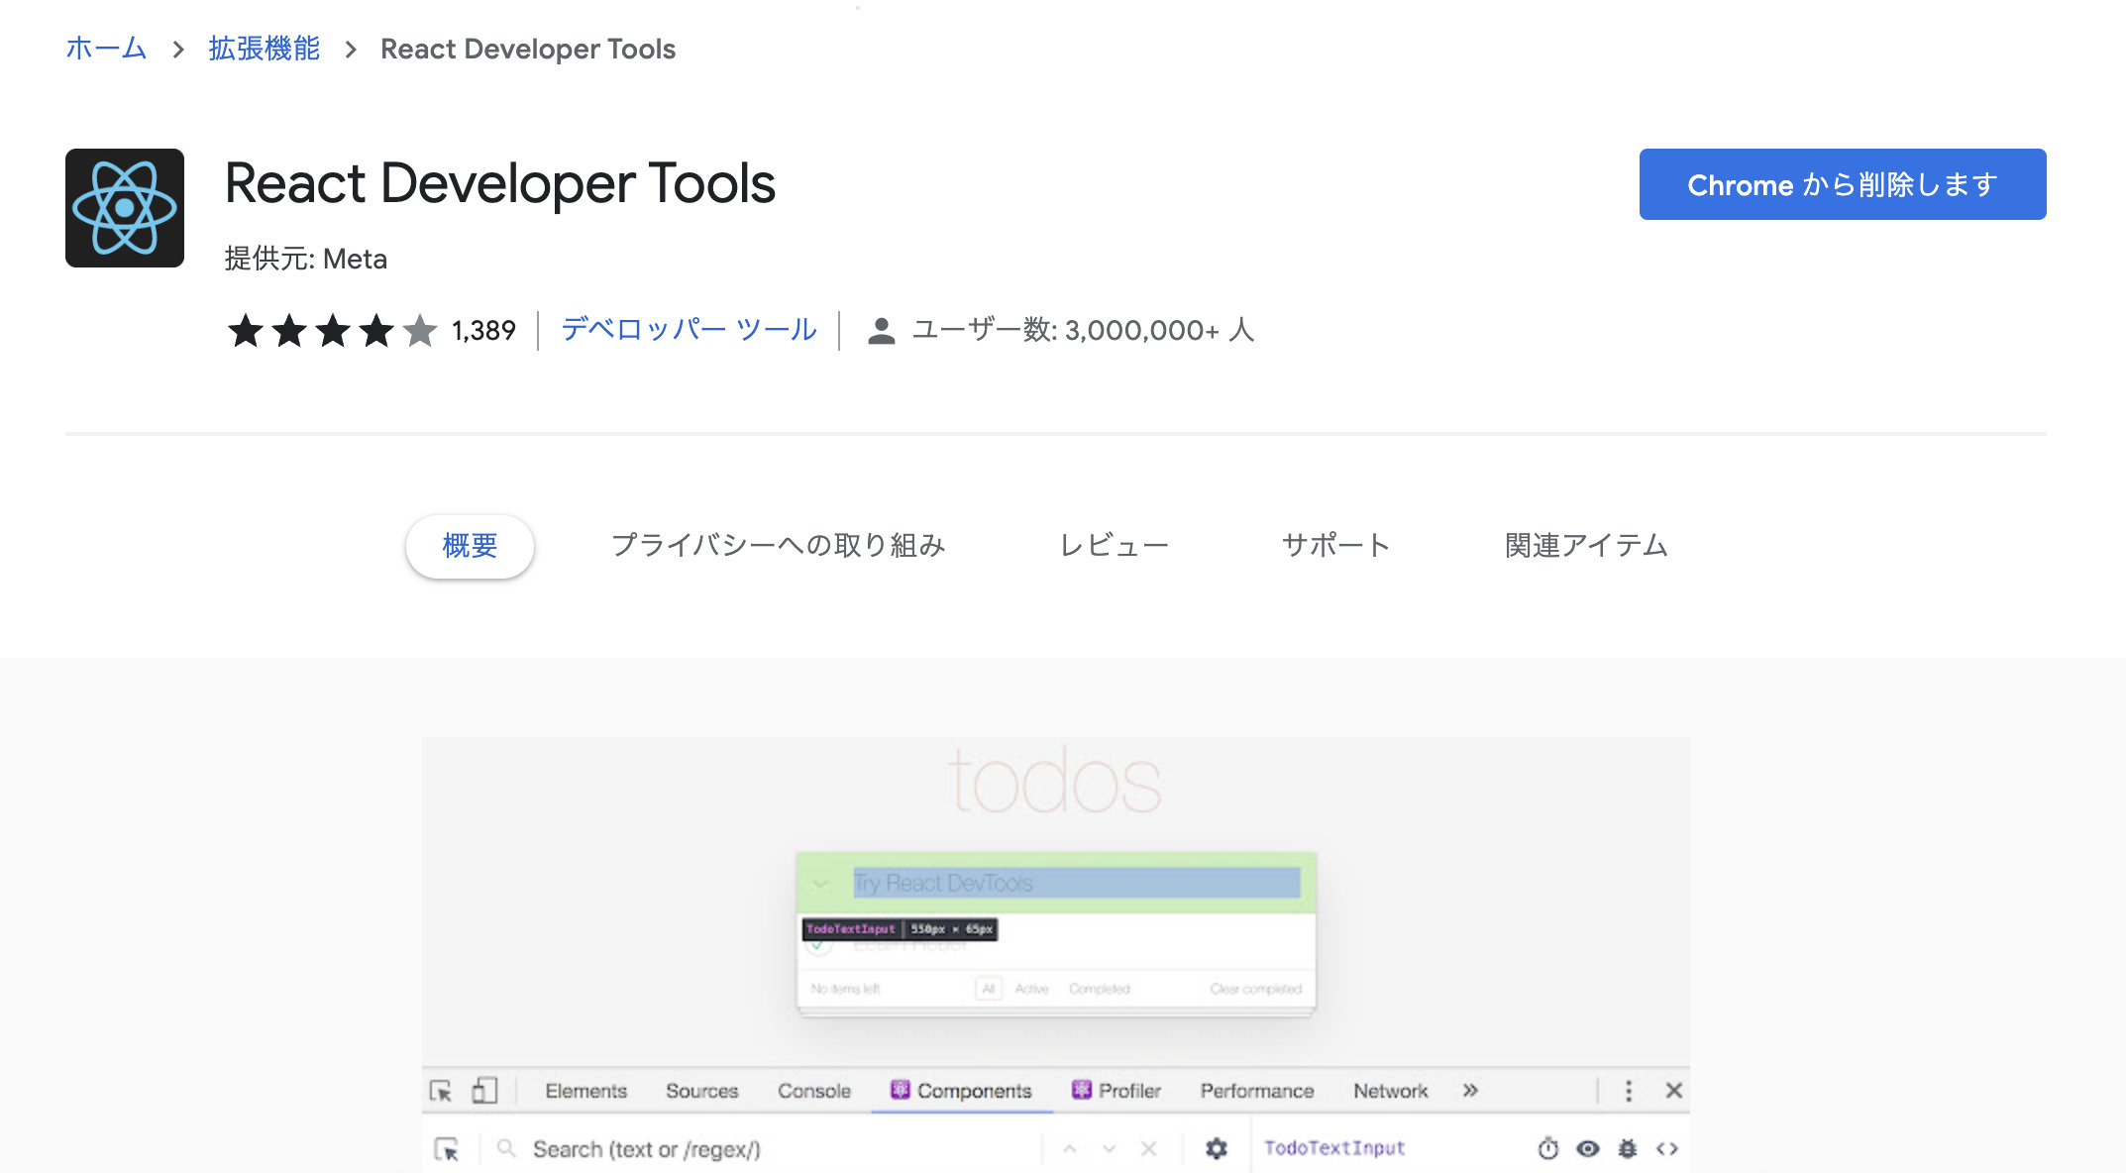Click No items left counter text
Viewport: 2126px width, 1173px height.
[845, 989]
